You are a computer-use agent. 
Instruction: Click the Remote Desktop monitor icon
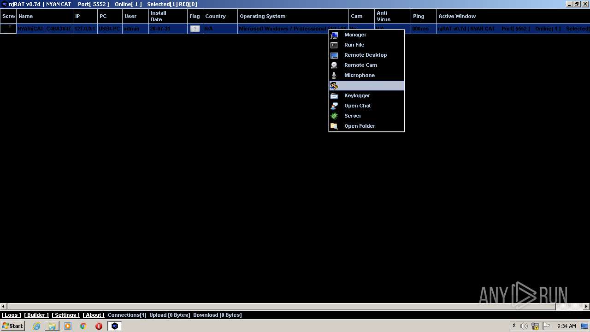[334, 55]
